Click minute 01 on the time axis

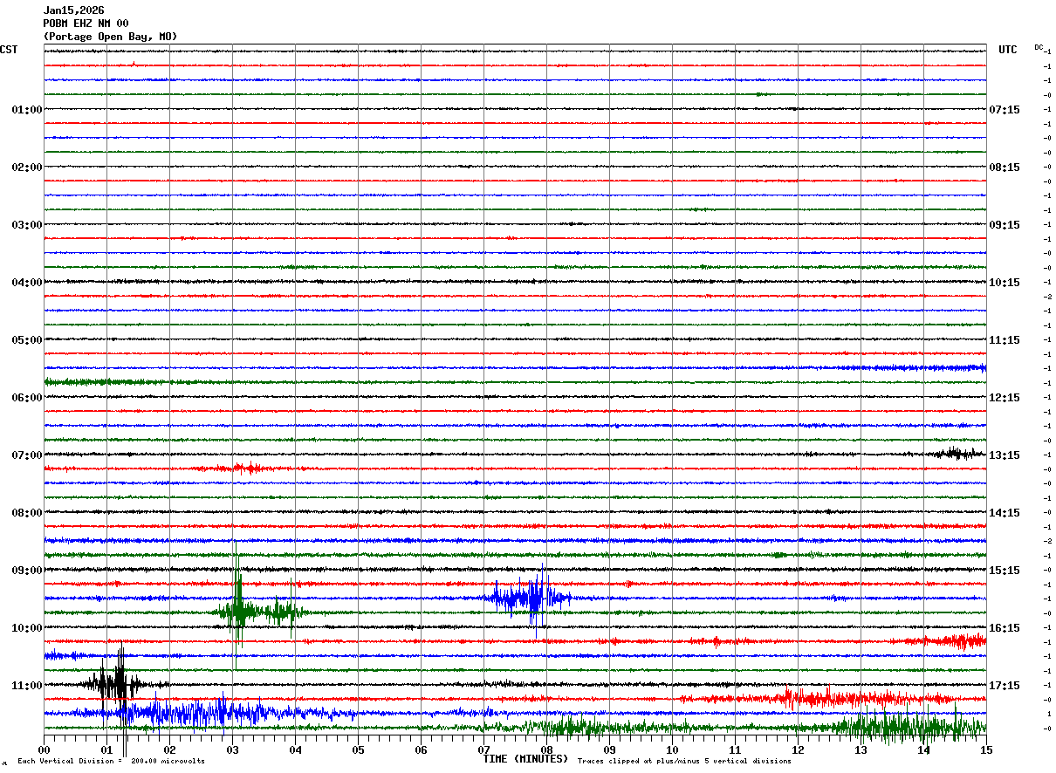pos(106,749)
